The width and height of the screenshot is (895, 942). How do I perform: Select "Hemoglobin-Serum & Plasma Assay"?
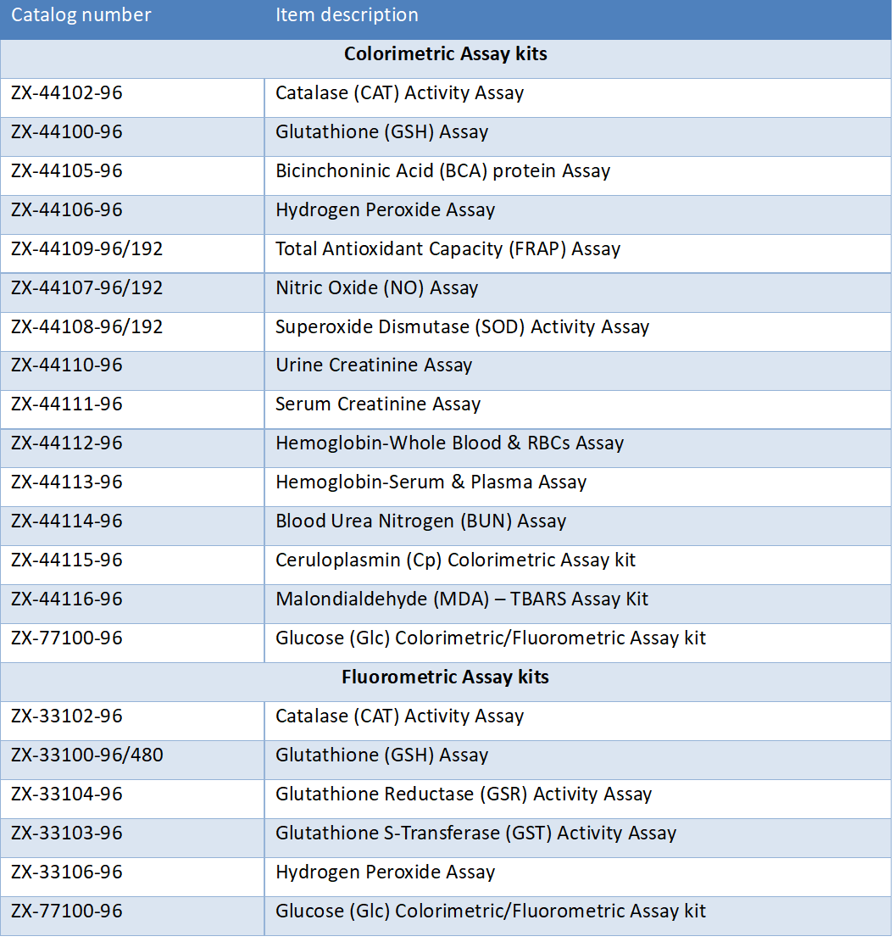point(431,482)
